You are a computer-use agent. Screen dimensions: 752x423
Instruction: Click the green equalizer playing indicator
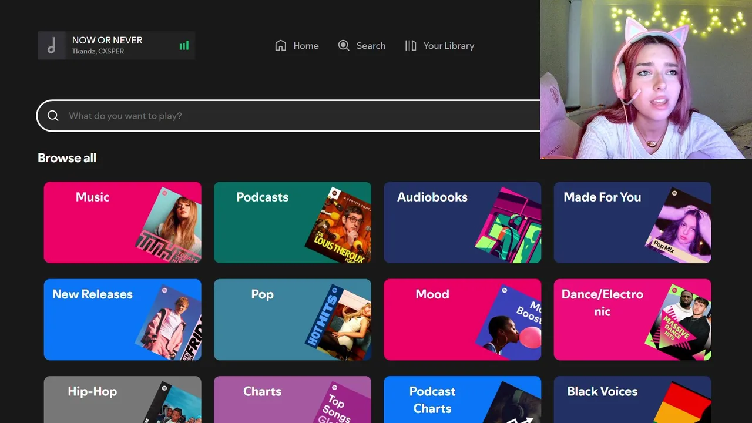[x=184, y=45]
